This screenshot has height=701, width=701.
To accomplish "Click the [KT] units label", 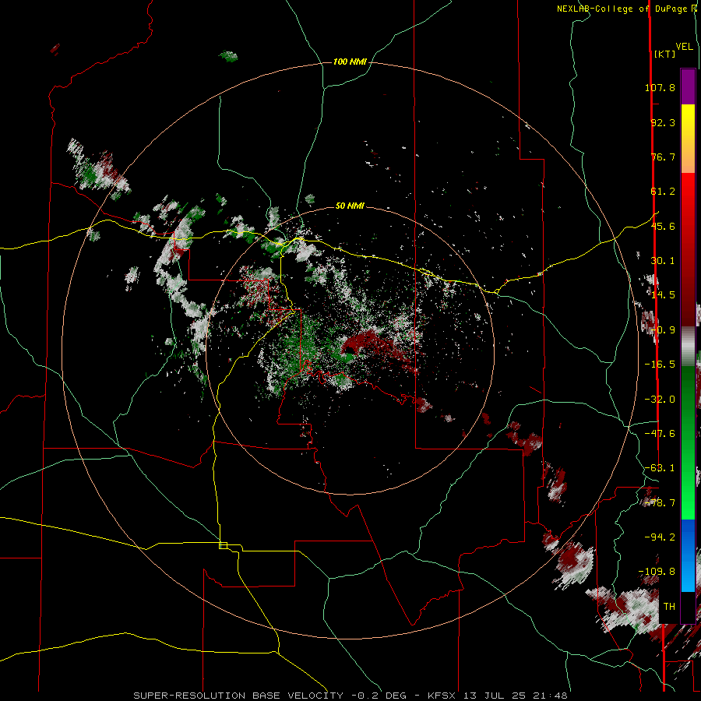I will click(x=664, y=54).
